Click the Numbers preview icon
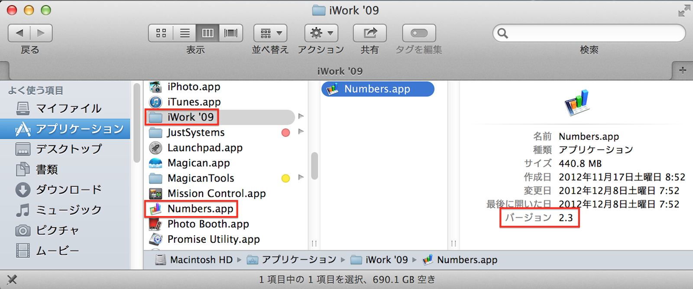 (x=577, y=102)
